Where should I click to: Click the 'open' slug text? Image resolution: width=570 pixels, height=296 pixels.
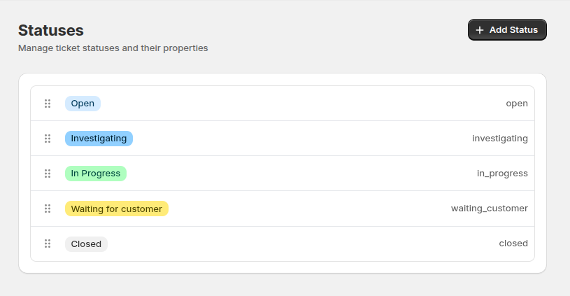[x=517, y=104]
